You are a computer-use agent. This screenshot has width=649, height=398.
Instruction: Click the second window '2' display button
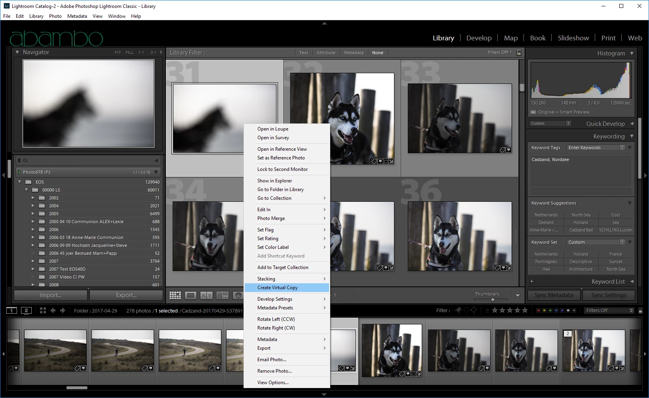click(x=26, y=311)
